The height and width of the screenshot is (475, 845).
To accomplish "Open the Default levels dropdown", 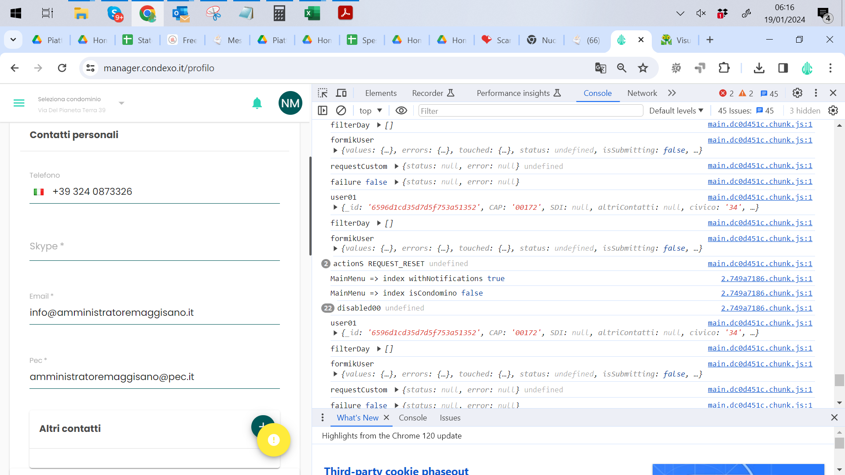I will (x=676, y=111).
